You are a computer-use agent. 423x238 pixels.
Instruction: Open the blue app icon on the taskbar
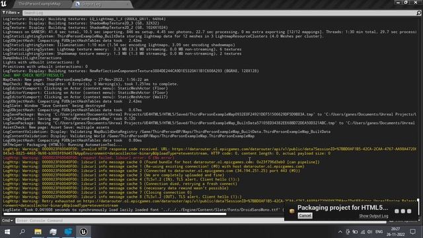tap(68, 231)
